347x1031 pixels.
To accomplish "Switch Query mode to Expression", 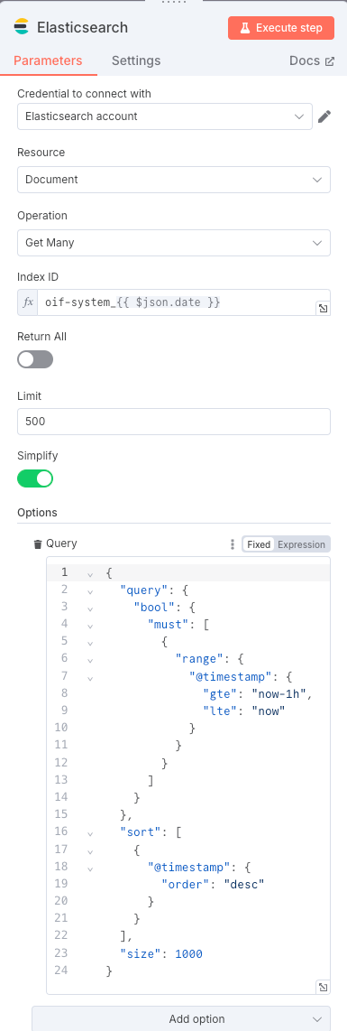I will 301,544.
